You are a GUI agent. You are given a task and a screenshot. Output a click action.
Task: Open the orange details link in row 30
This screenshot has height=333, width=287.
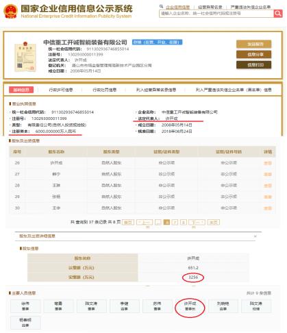coord(268,208)
